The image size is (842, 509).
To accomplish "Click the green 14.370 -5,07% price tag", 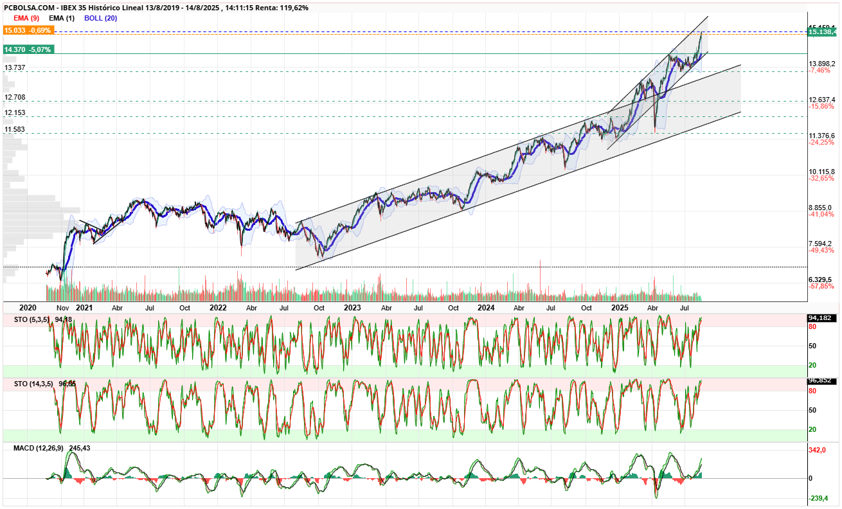I will 29,49.
